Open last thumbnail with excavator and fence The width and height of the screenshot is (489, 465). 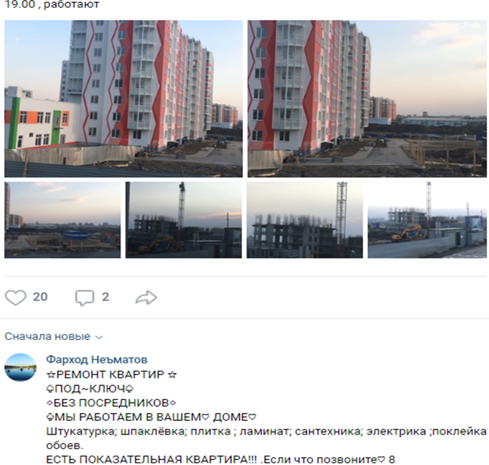pyautogui.click(x=427, y=220)
